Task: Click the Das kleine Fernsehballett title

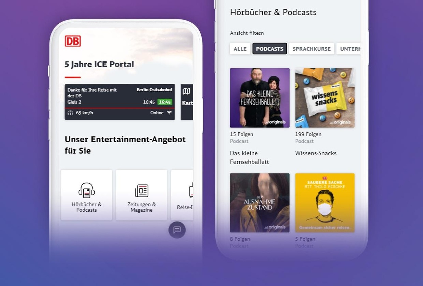Action: coord(250,158)
